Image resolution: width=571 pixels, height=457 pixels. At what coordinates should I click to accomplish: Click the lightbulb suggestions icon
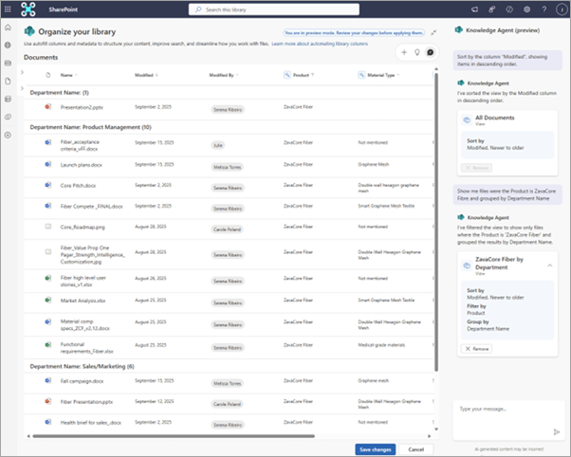coord(417,52)
